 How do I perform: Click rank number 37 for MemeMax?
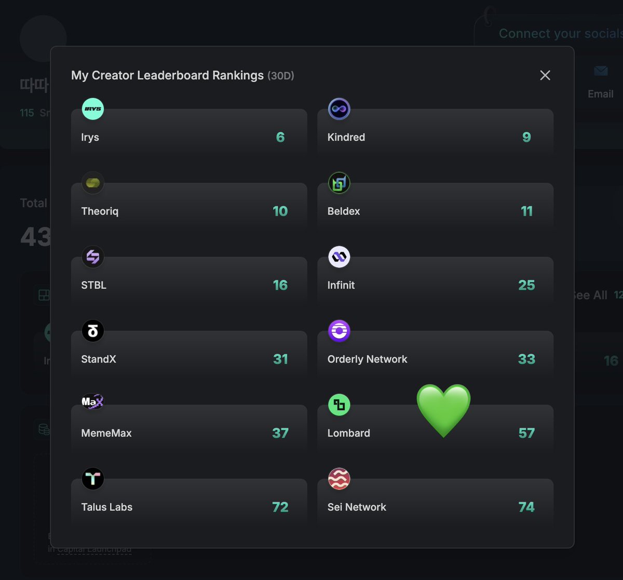pyautogui.click(x=280, y=433)
